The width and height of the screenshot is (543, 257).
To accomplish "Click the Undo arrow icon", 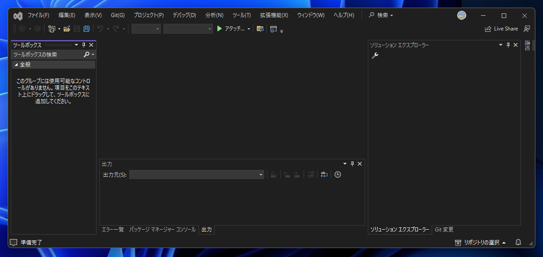I will pos(100,29).
